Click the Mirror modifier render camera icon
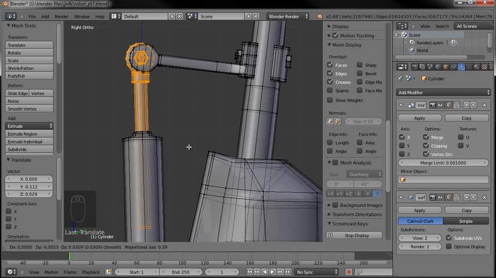This screenshot has width=496, height=278. [x=433, y=105]
